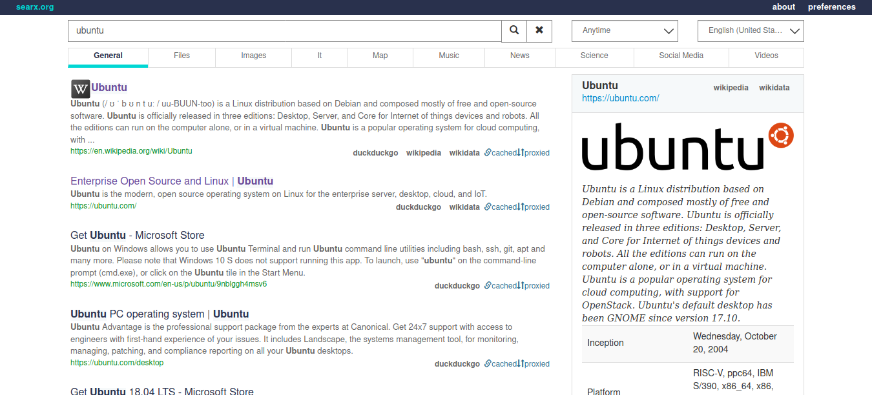
Task: Open proxied link for Enterprise Open Source result
Action: coord(534,207)
